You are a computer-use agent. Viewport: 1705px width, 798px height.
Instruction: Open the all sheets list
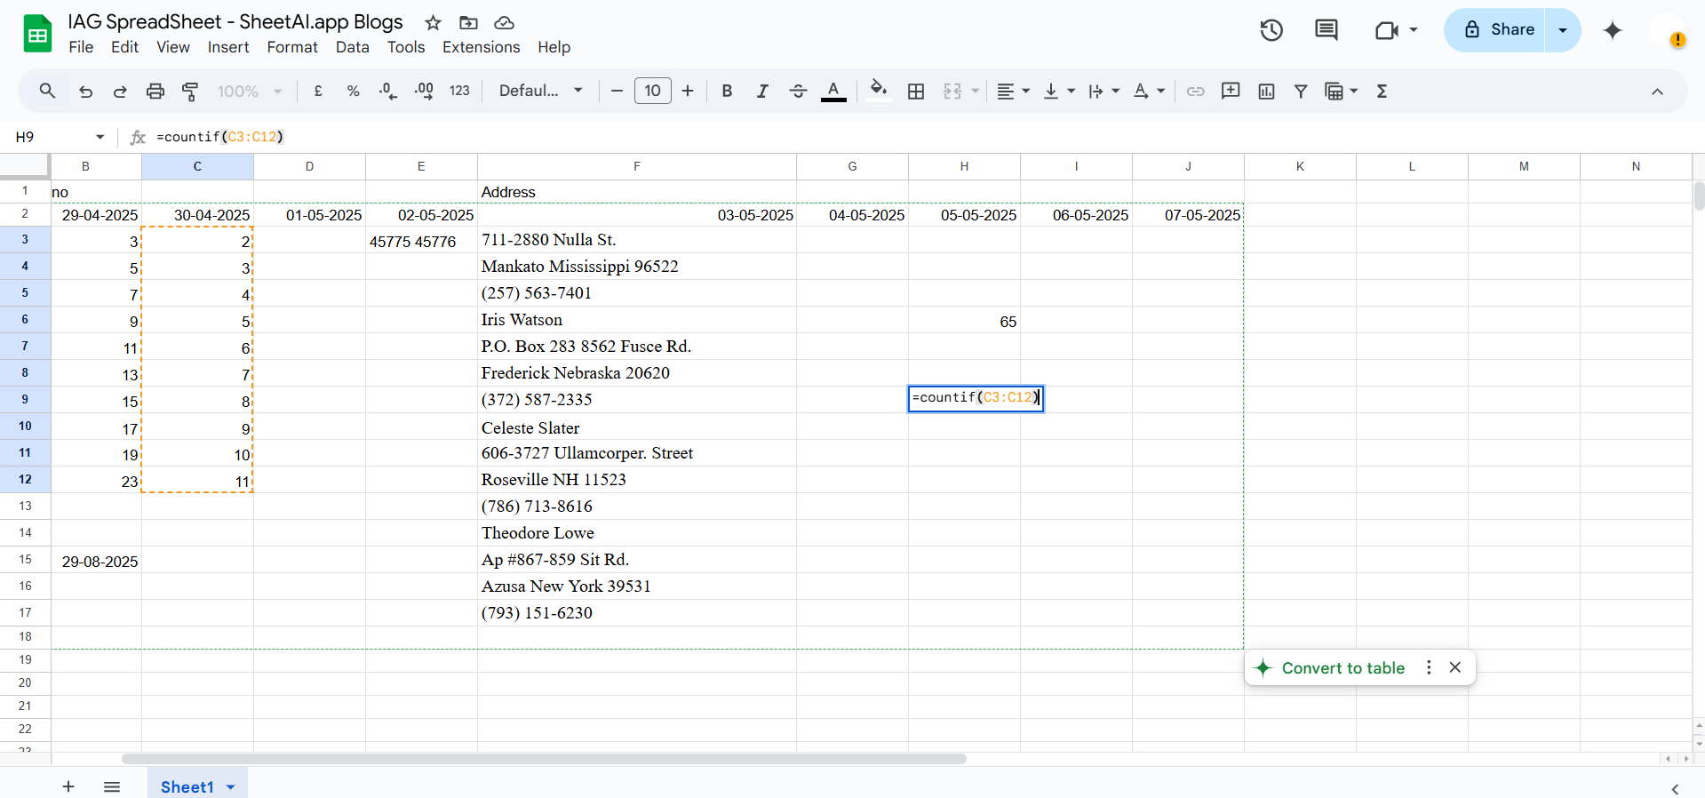click(112, 786)
